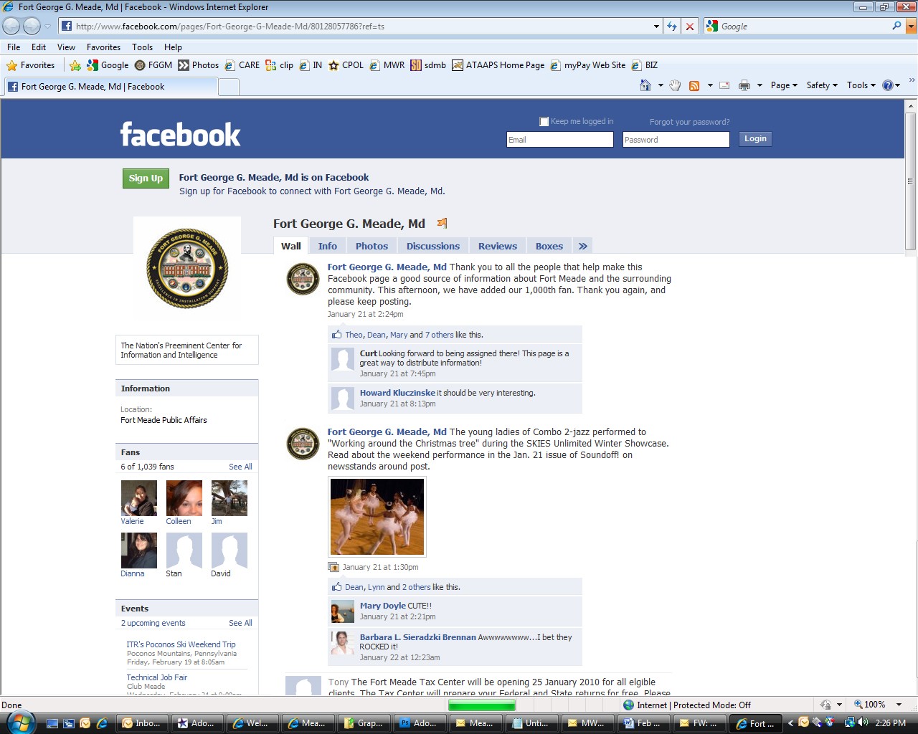This screenshot has width=918, height=734.
Task: Click the Read Mail envelope icon
Action: click(724, 85)
